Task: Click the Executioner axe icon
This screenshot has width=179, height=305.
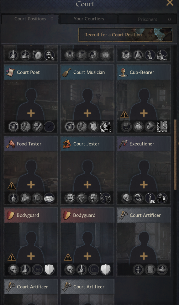Action: click(x=123, y=144)
